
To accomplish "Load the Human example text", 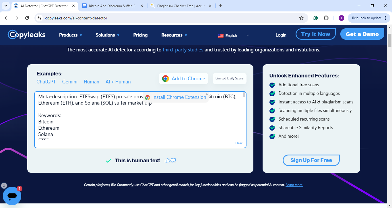I will click(x=92, y=82).
